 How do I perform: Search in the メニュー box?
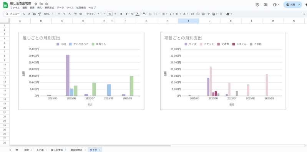[x=12, y=14]
